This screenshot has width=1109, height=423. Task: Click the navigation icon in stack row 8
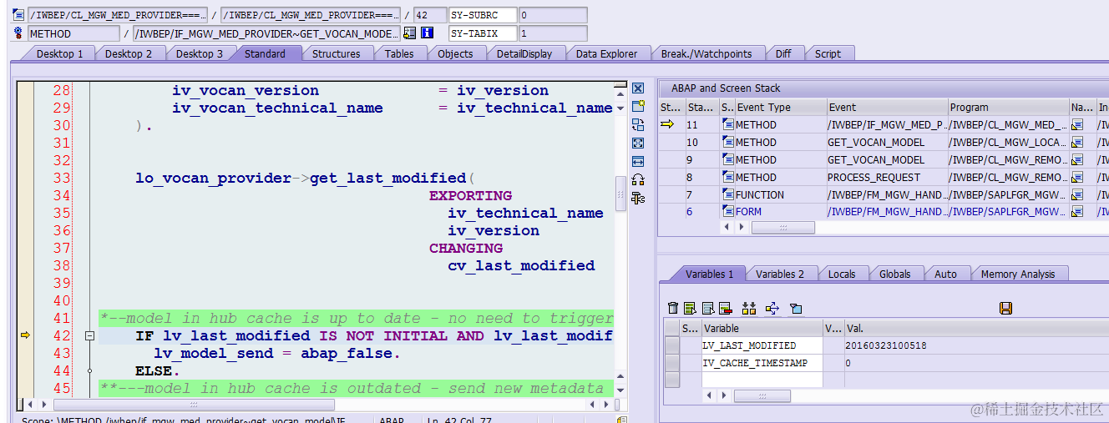1077,177
